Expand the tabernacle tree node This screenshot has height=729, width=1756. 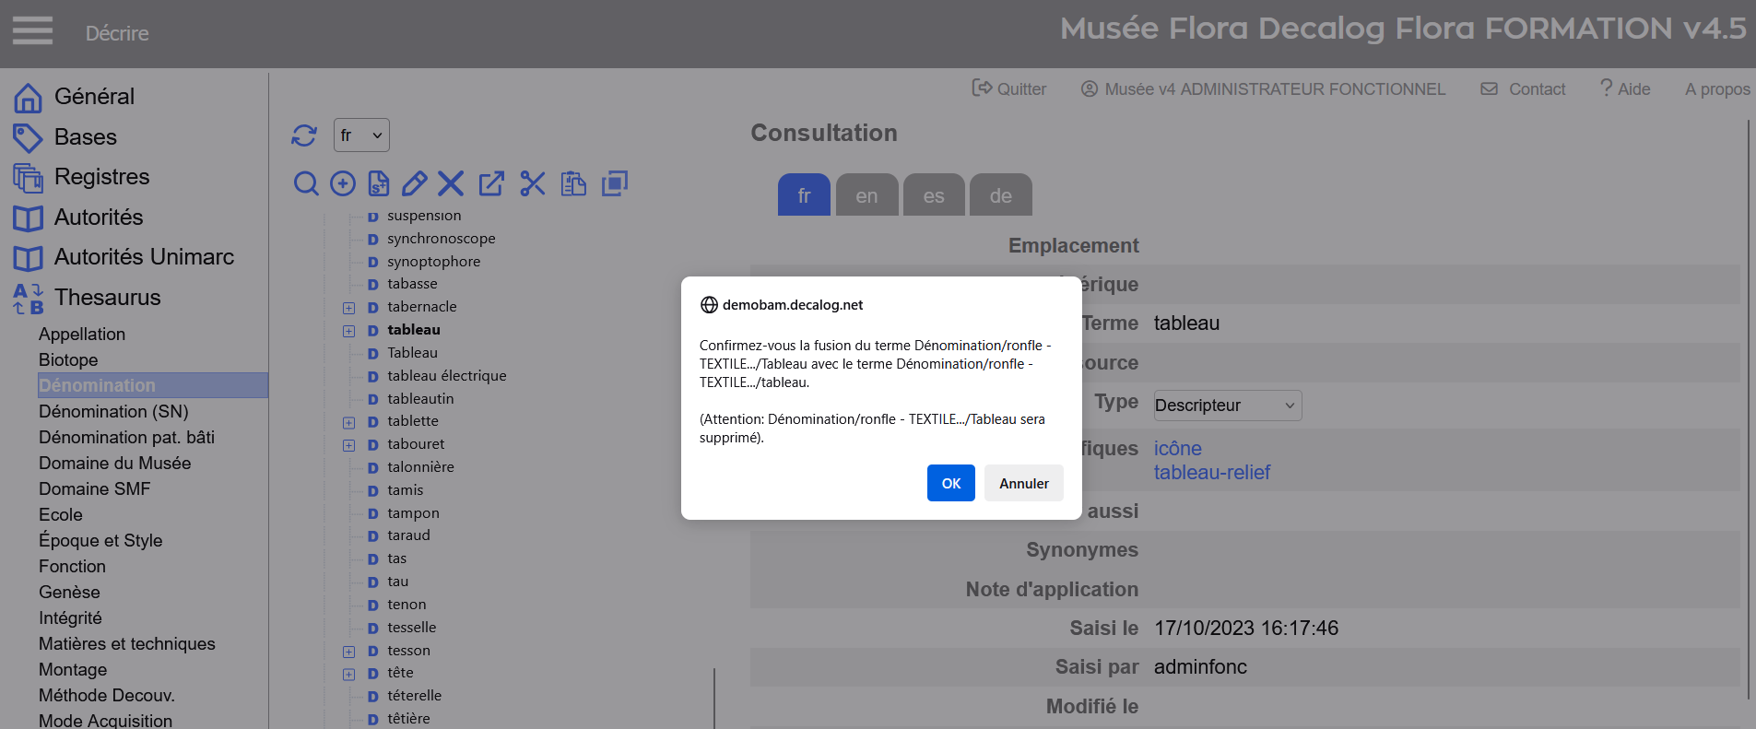coord(349,308)
